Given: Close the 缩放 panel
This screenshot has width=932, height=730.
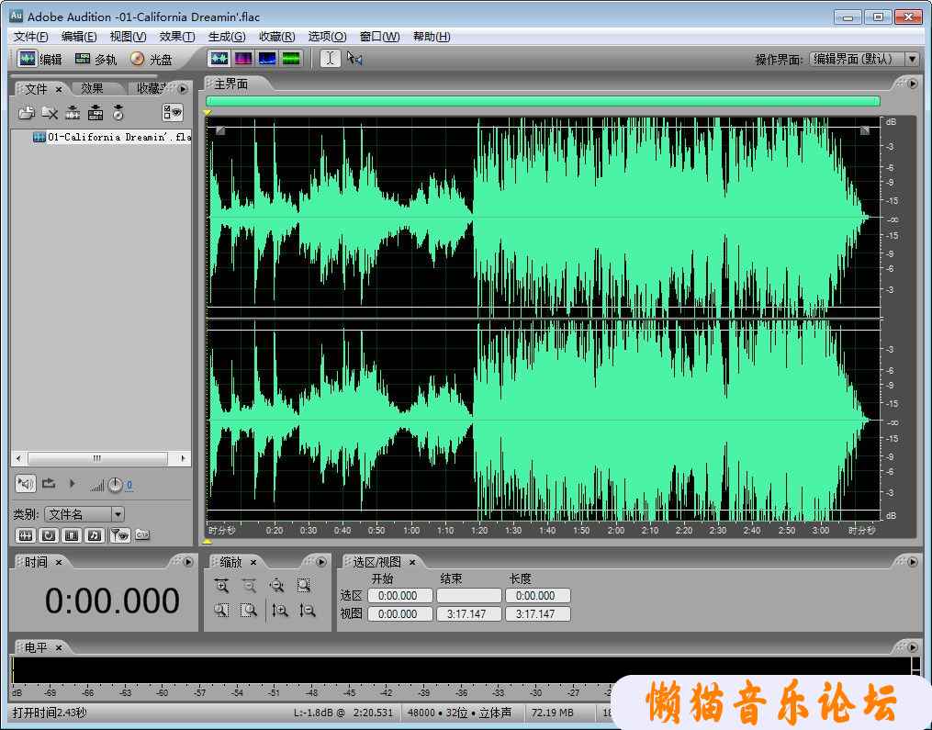Looking at the screenshot, I should coord(253,562).
